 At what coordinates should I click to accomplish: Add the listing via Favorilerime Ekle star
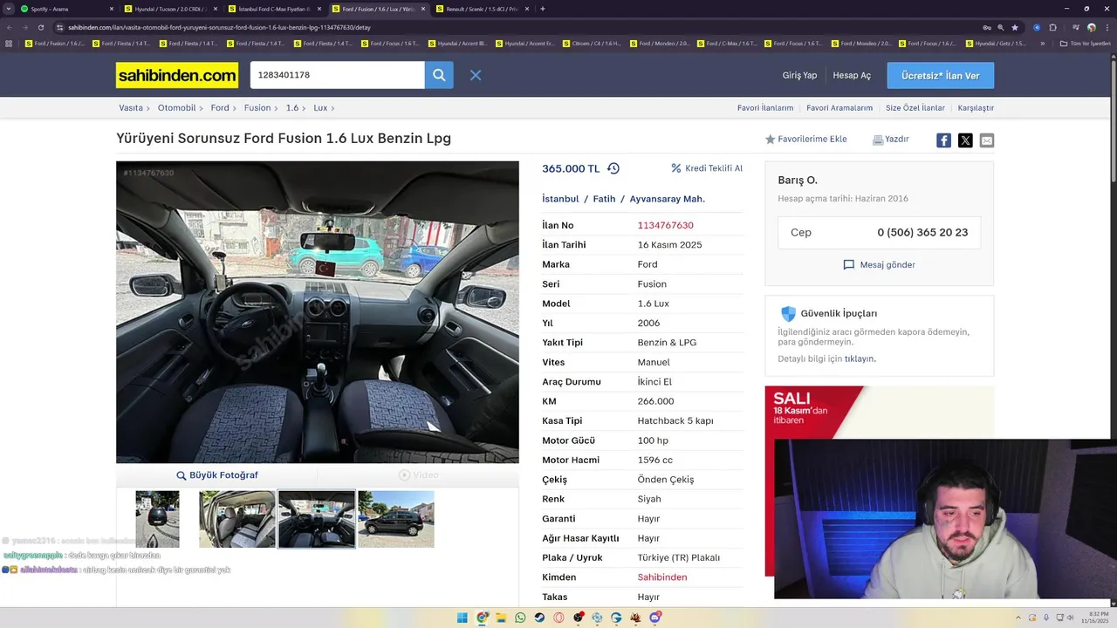coord(805,140)
